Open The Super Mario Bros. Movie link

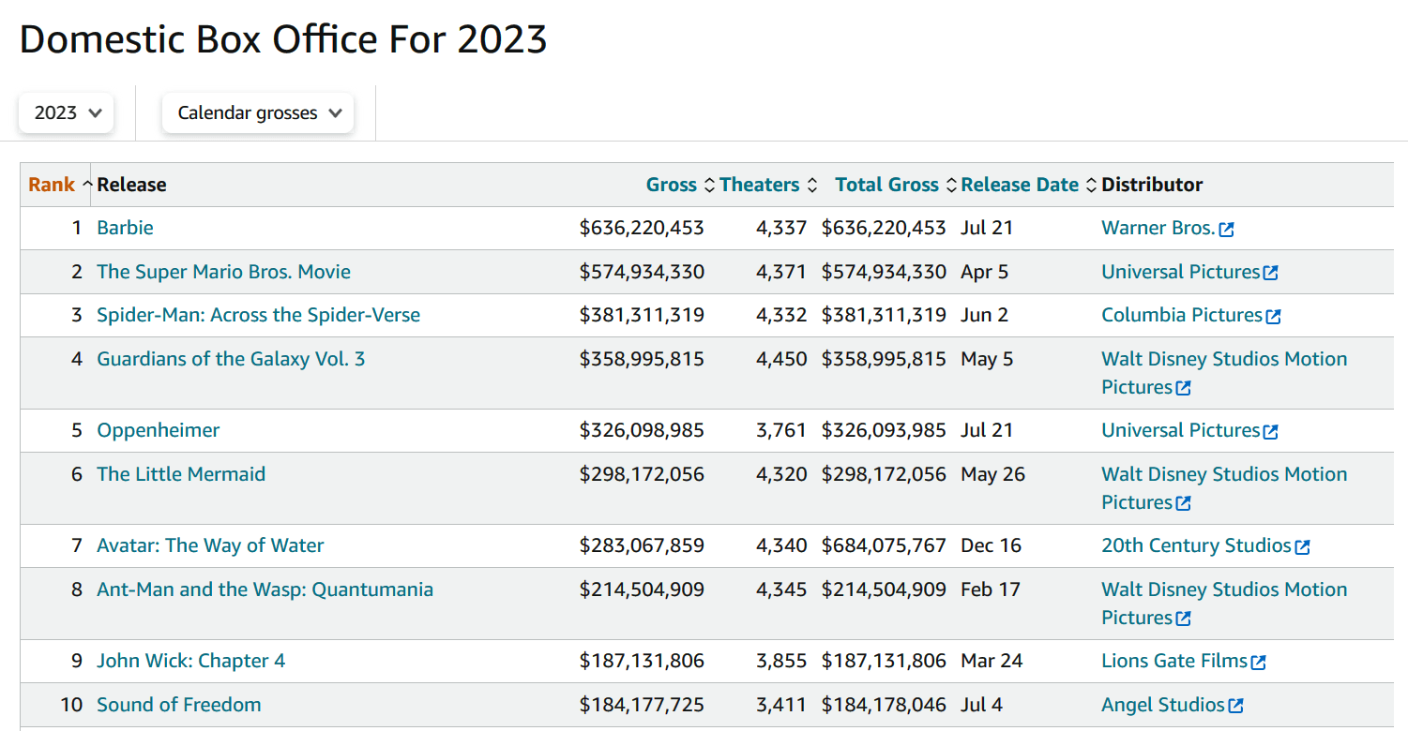[223, 272]
